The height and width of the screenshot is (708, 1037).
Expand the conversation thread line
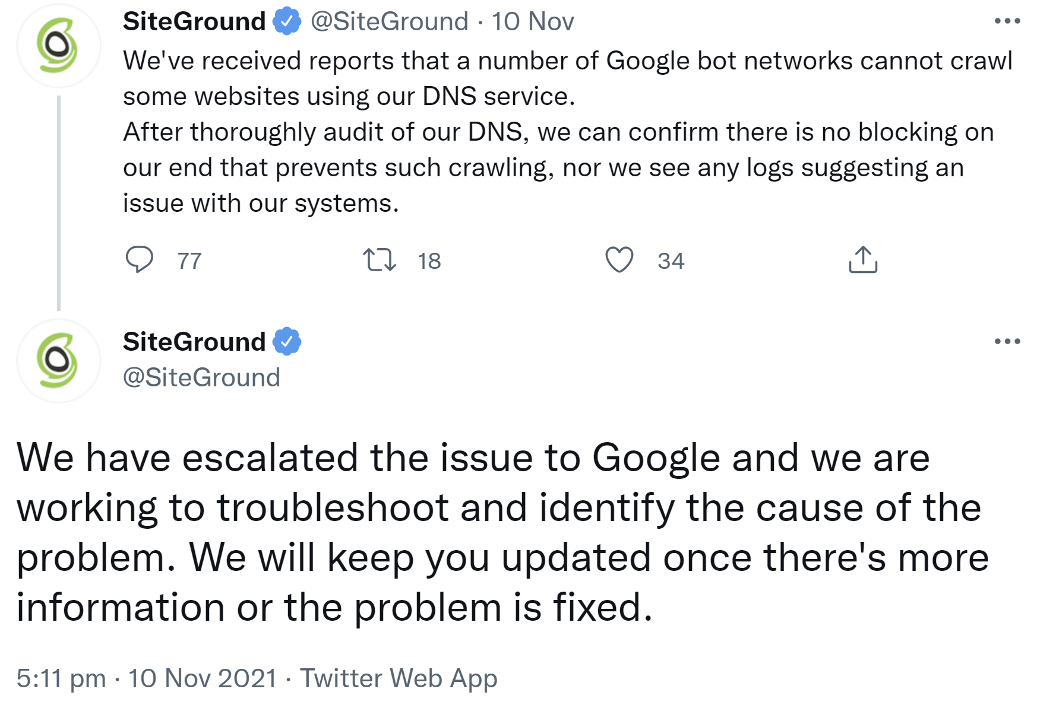coord(58,202)
